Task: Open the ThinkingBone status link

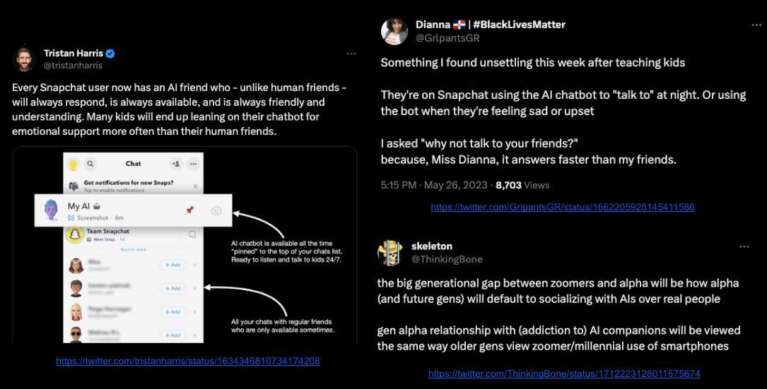Action: (564, 374)
